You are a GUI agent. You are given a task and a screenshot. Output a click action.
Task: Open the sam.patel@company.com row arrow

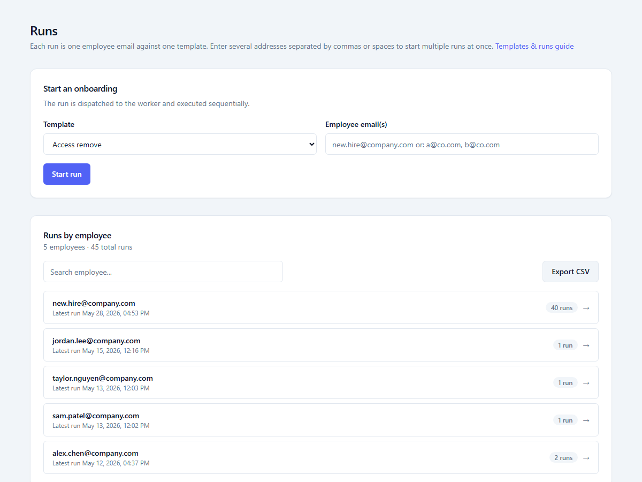click(x=586, y=420)
